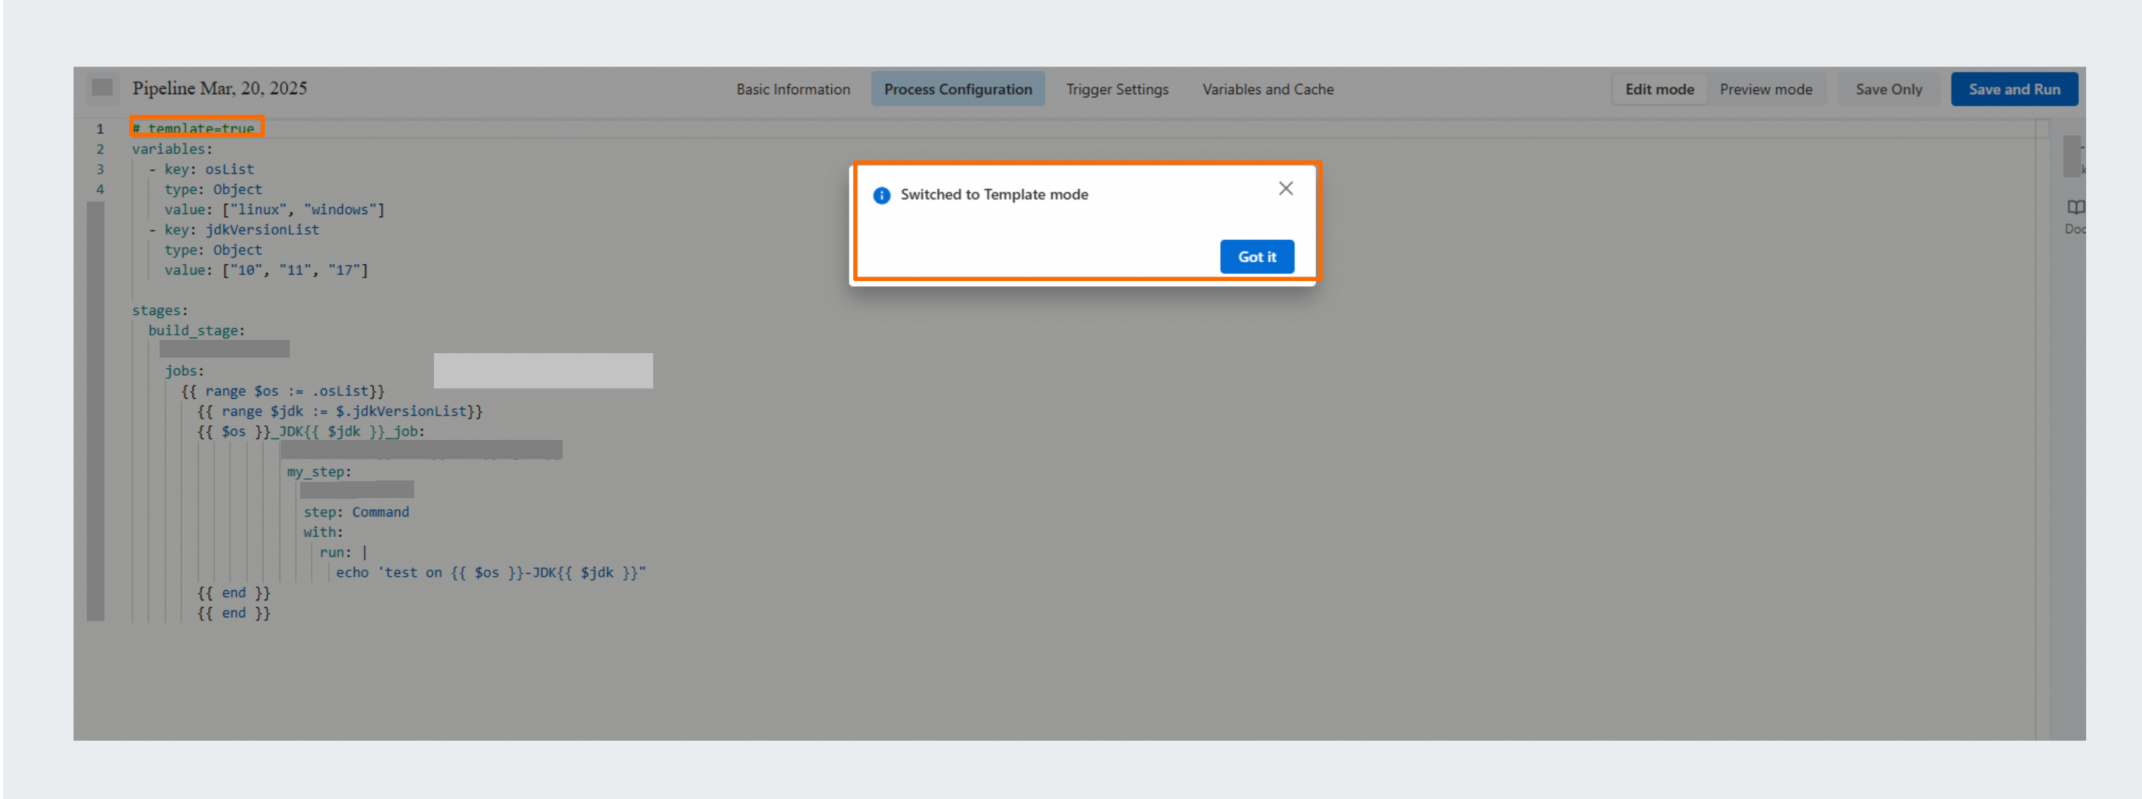Click 'Save Only'
Screen dimensions: 2142x799
(1888, 89)
